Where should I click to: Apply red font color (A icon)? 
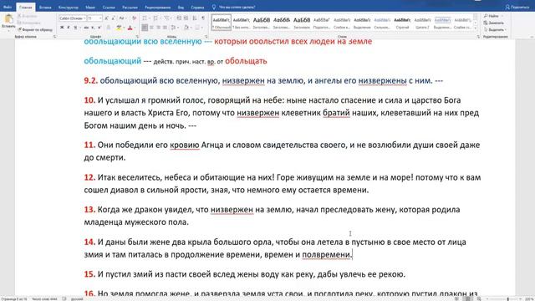click(130, 28)
